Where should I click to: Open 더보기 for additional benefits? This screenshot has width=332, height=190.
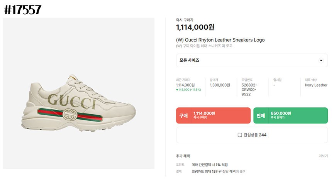click(323, 156)
